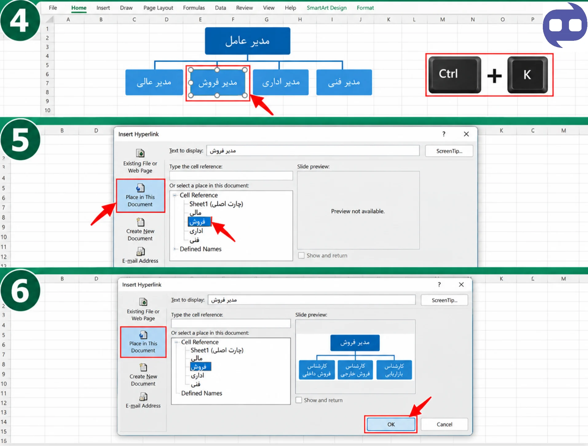Open help in the step 5 Insert Hyperlink dialog
588x446 pixels.
444,134
